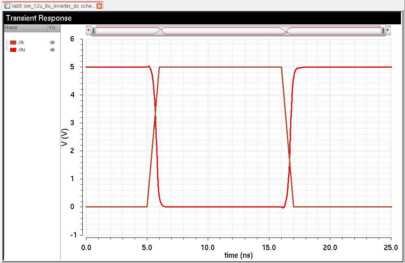Click the schematic icon on the lab5 tab
The height and width of the screenshot is (263, 405).
7,6
